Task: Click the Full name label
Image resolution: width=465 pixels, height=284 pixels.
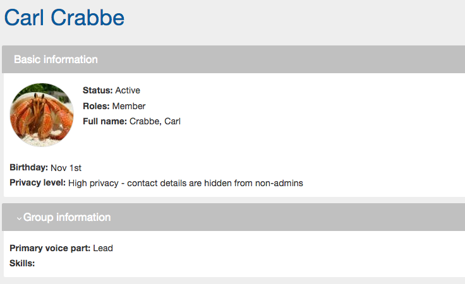Action: 105,121
